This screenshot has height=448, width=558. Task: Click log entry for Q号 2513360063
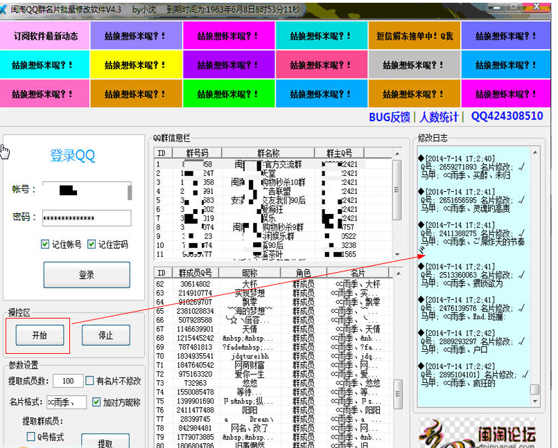[x=472, y=275]
